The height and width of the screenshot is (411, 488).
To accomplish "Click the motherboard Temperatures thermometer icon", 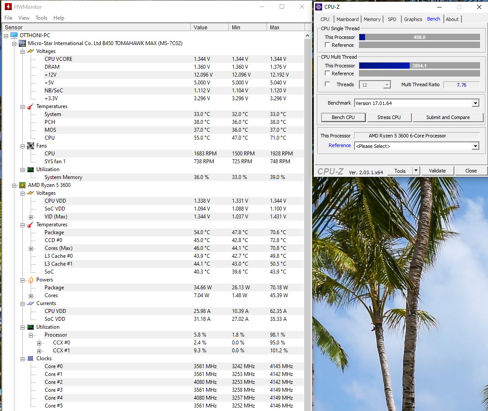I will 31,106.
